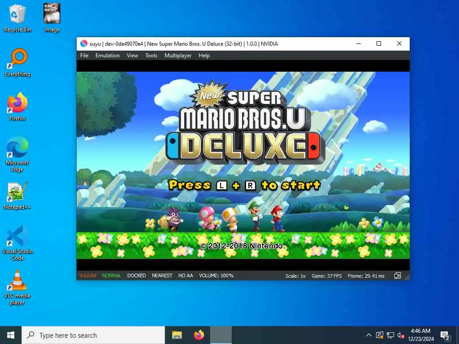Open the Windows Start menu
This screenshot has height=344, width=459.
click(11, 335)
